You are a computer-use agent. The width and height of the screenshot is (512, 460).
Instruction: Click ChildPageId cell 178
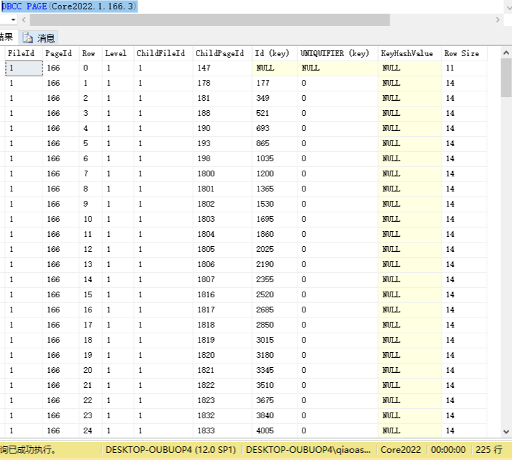click(x=223, y=83)
